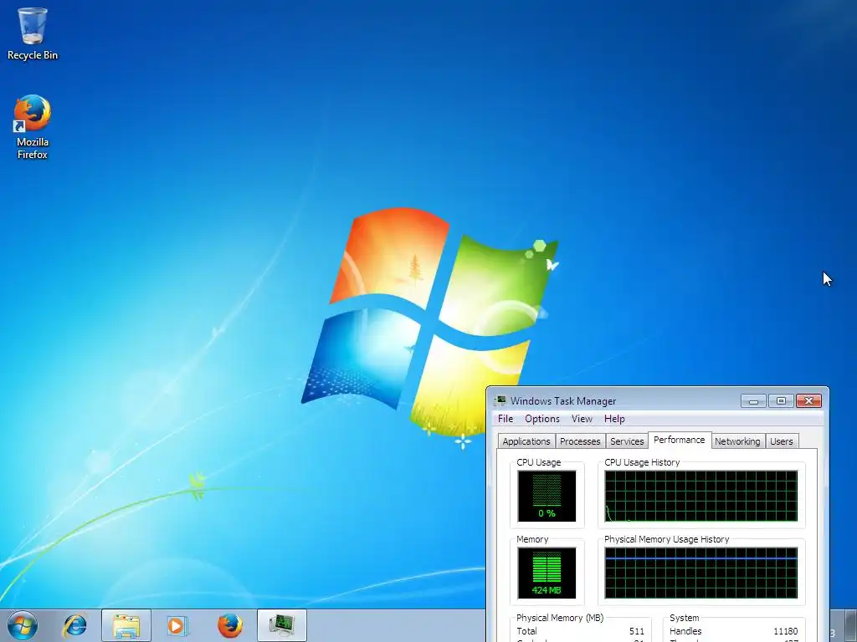Switch to the Networking tab

(737, 441)
